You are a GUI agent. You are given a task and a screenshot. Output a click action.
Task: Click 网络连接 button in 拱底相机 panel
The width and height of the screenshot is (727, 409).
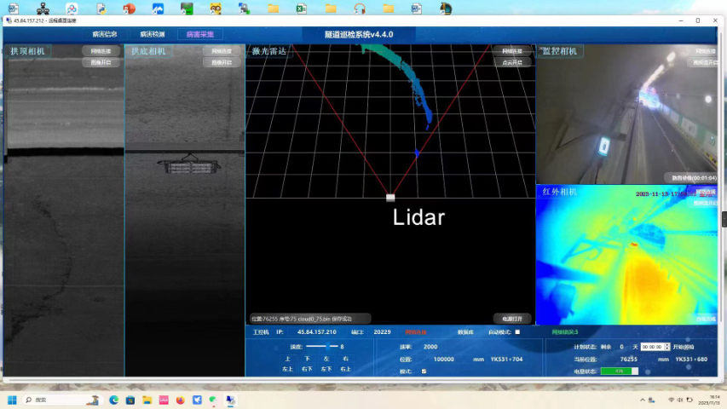point(222,51)
